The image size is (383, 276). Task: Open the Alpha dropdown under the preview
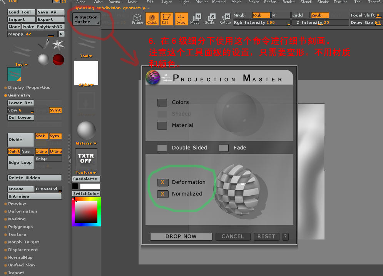[x=86, y=85]
